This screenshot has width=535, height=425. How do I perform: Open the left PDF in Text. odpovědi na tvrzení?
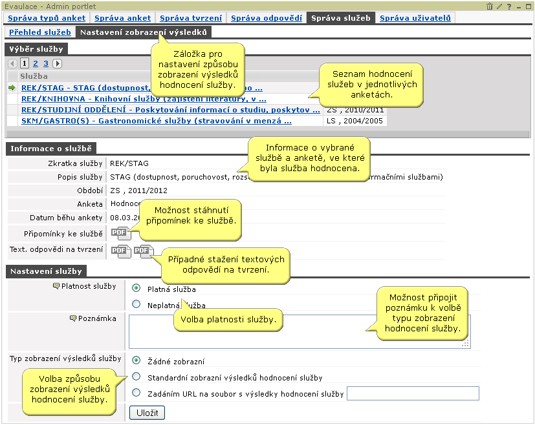(121, 251)
